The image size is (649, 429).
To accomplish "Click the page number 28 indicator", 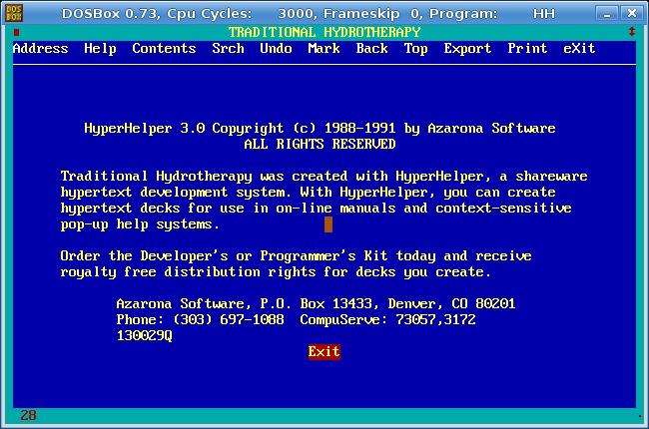I will pyautogui.click(x=28, y=415).
